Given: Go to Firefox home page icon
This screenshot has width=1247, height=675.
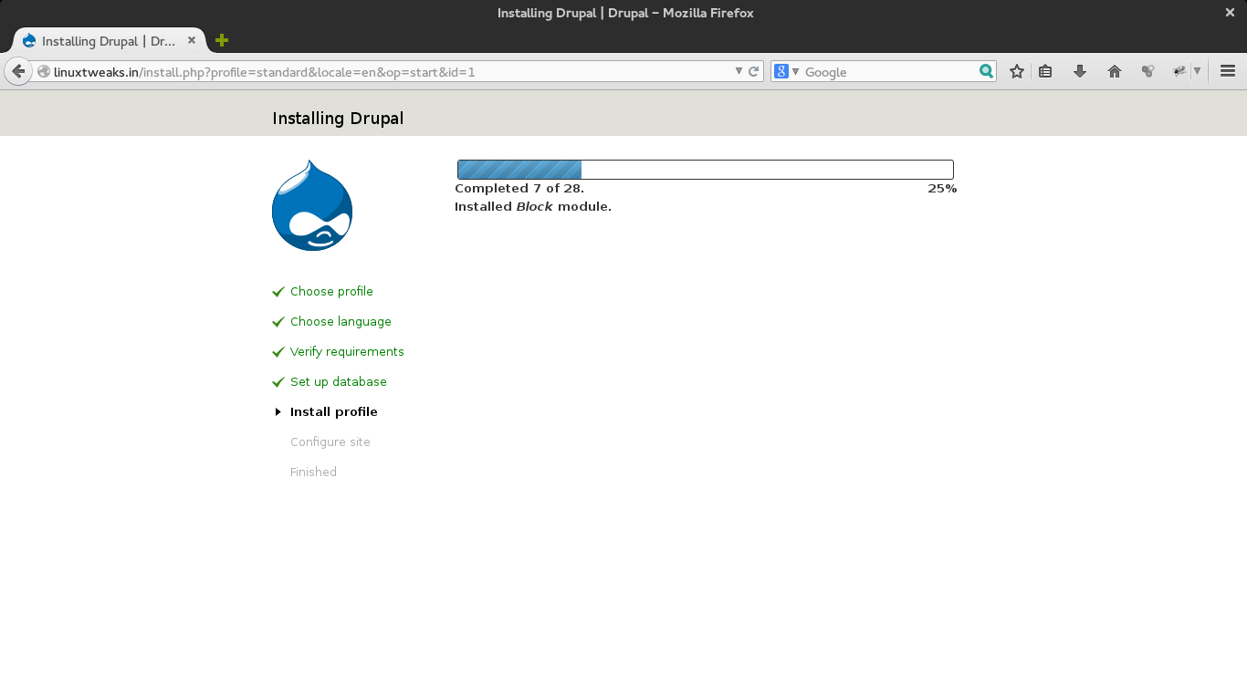Looking at the screenshot, I should [x=1115, y=71].
